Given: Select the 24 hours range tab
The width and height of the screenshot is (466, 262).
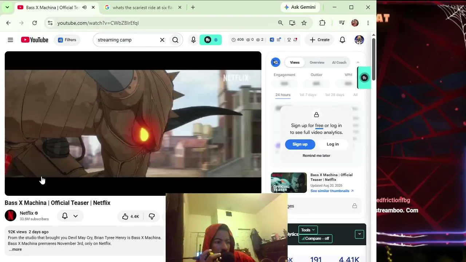Looking at the screenshot, I should [x=283, y=95].
